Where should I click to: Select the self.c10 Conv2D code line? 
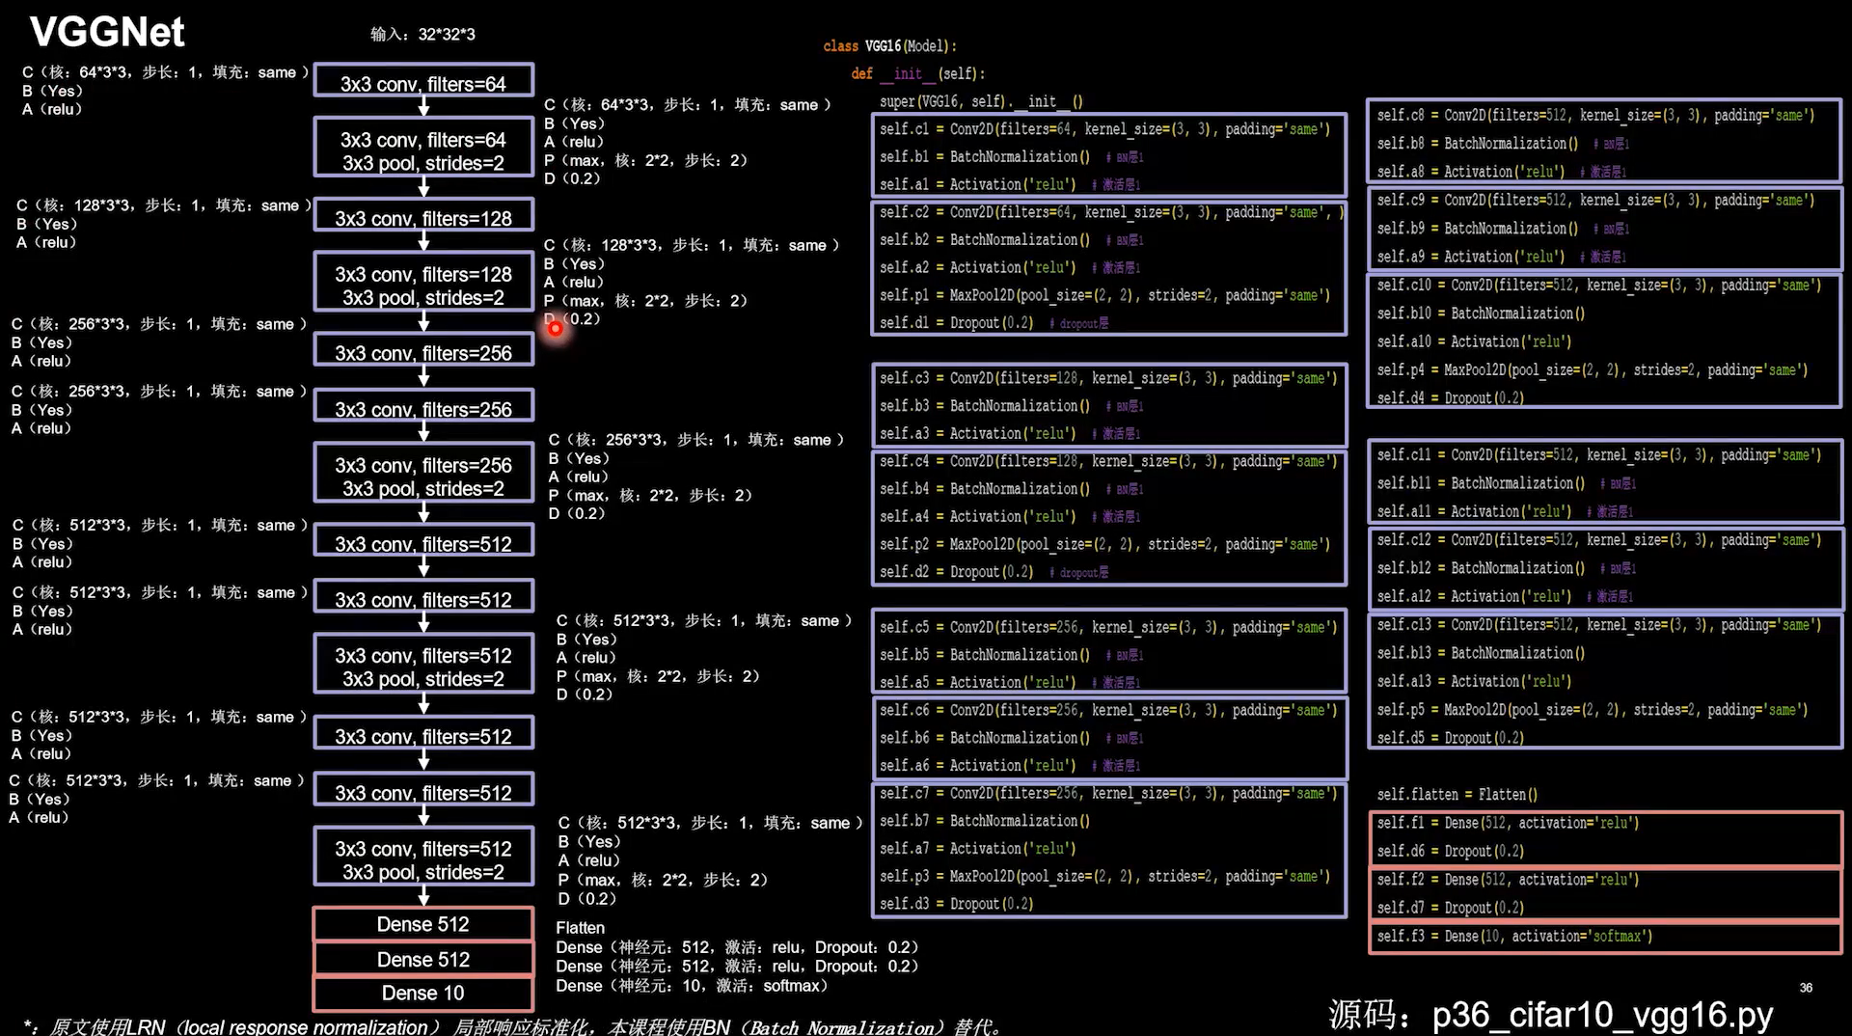tap(1599, 286)
